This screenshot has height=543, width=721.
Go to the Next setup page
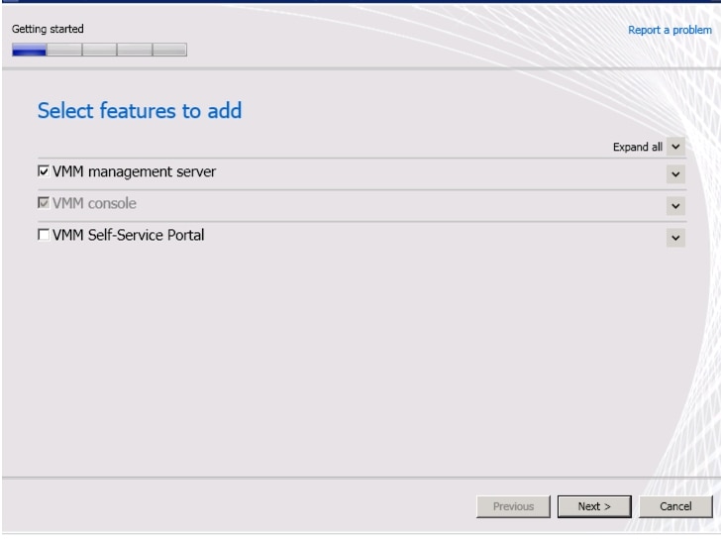(594, 506)
